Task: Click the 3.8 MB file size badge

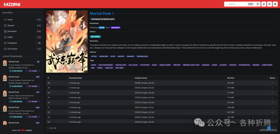Action: click(33, 71)
